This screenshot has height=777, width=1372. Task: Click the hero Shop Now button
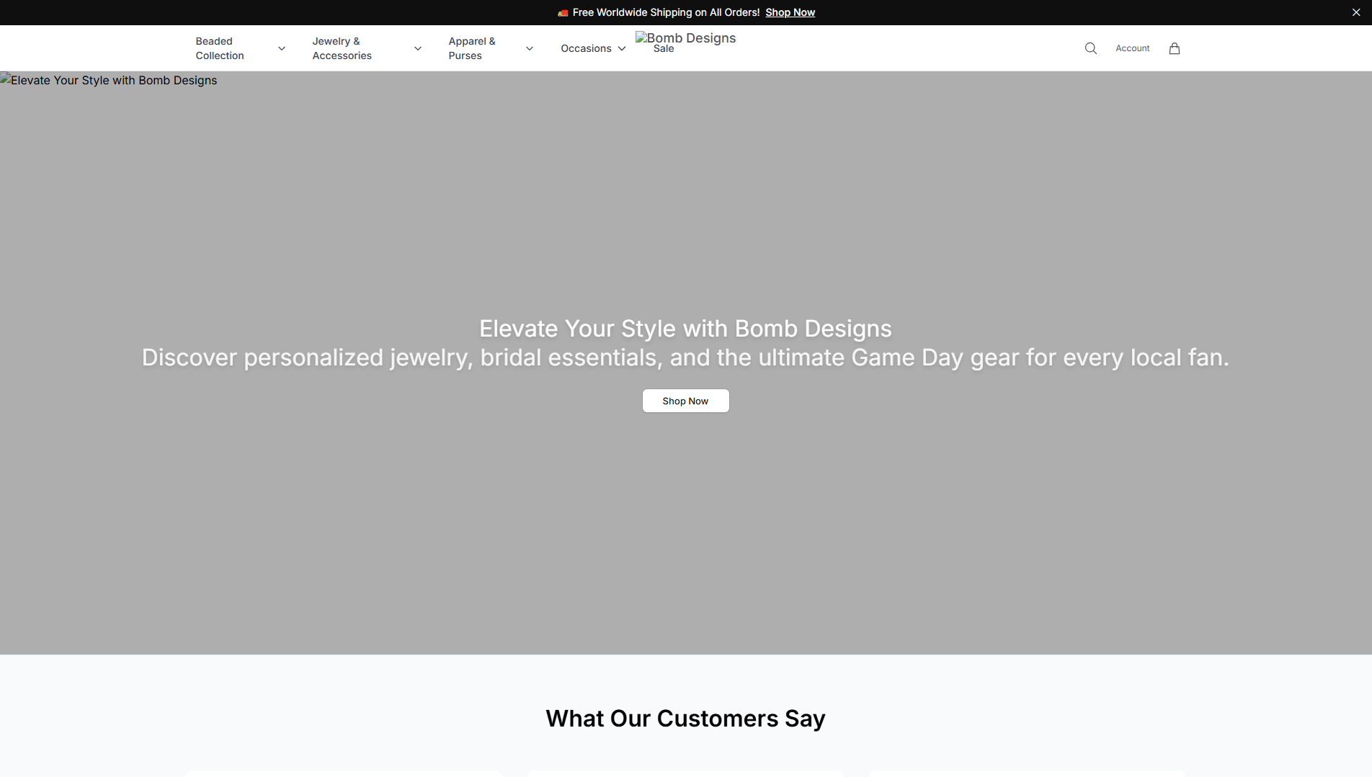tap(685, 401)
